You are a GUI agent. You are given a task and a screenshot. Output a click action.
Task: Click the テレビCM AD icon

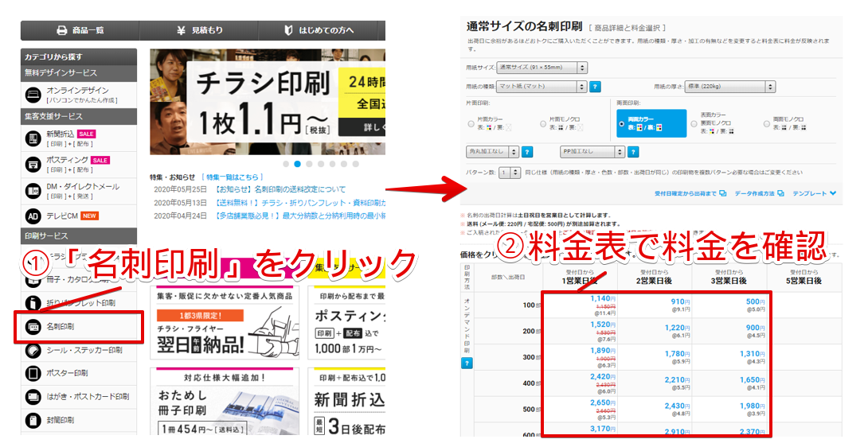[33, 216]
